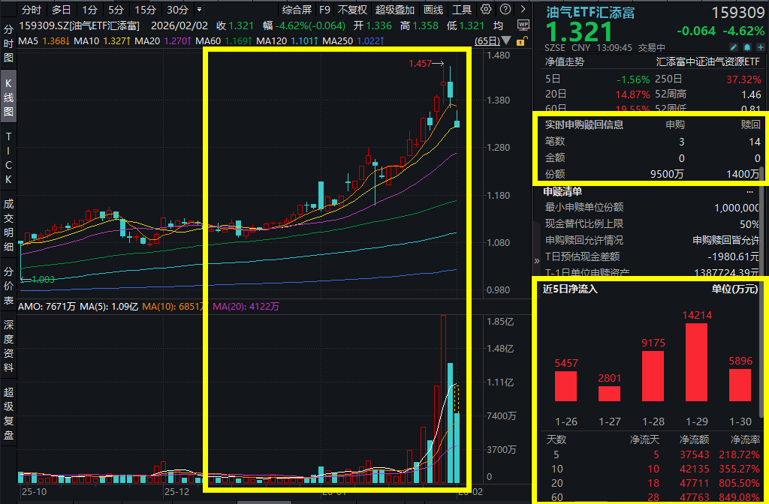Click the F9 button

[324, 9]
